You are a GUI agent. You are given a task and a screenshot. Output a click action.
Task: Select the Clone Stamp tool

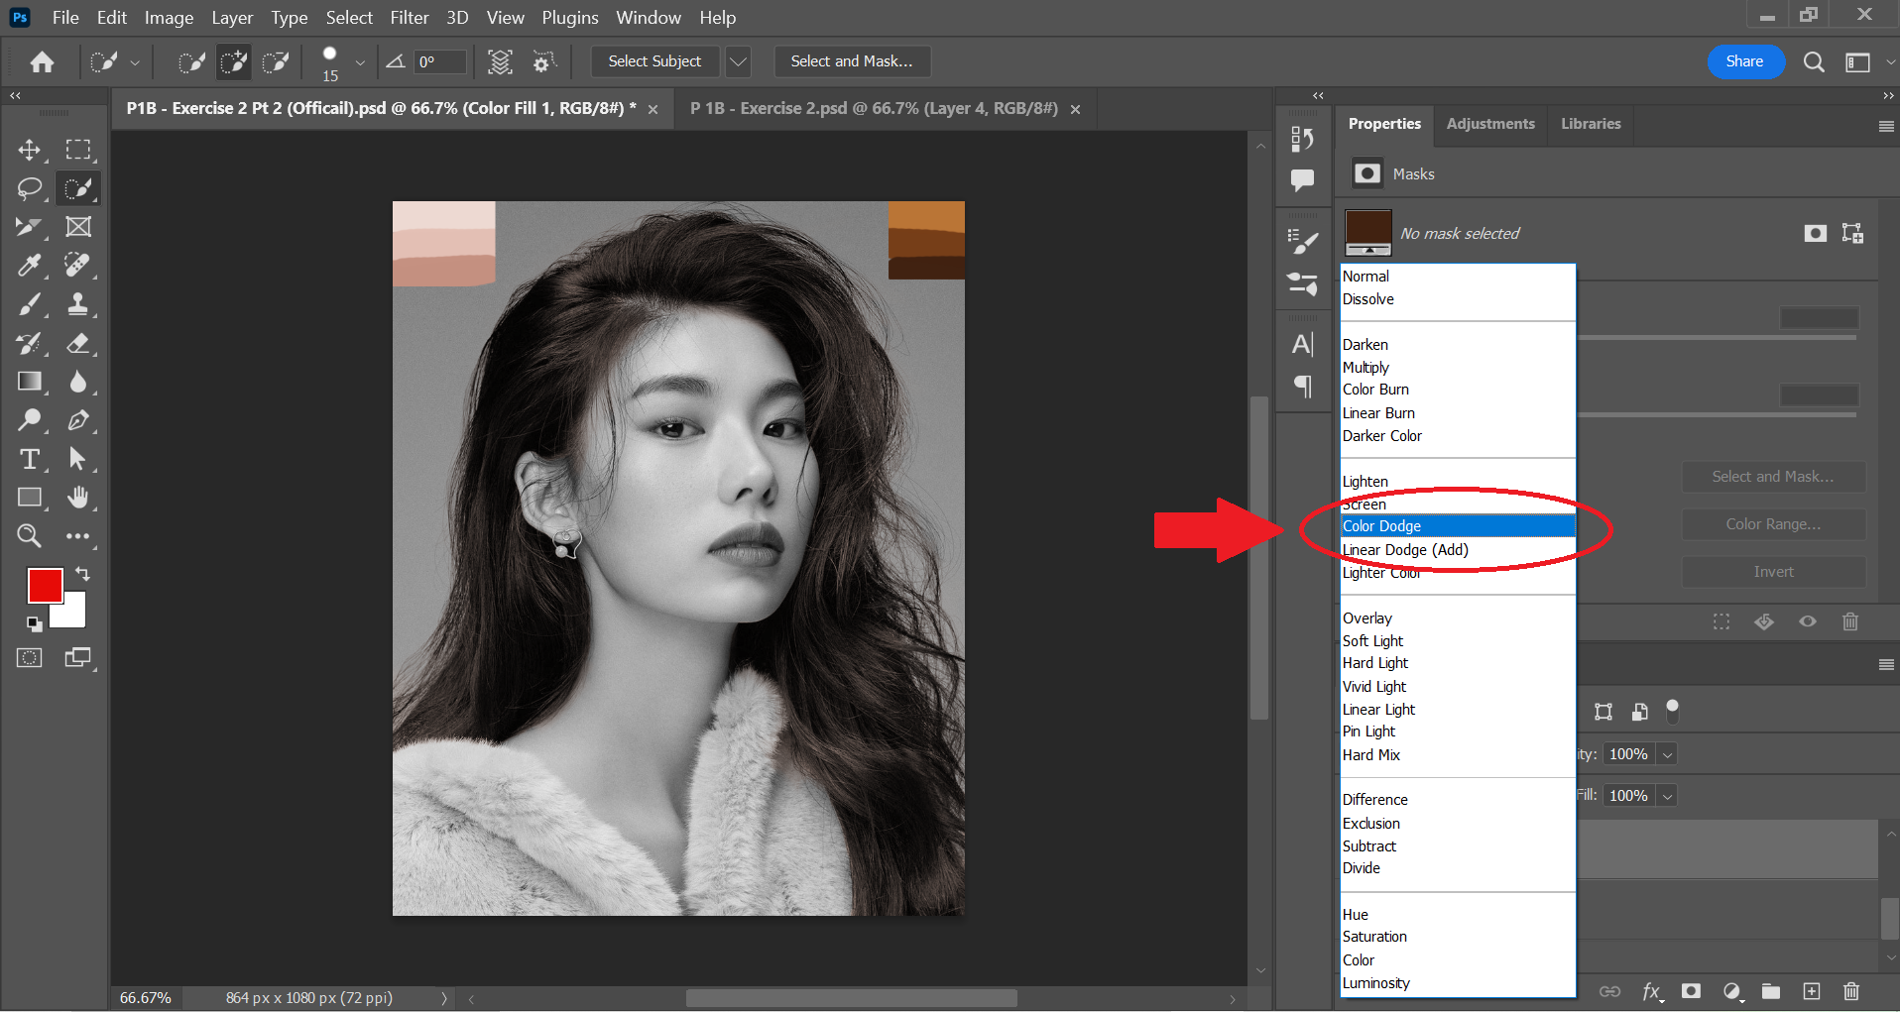78,304
